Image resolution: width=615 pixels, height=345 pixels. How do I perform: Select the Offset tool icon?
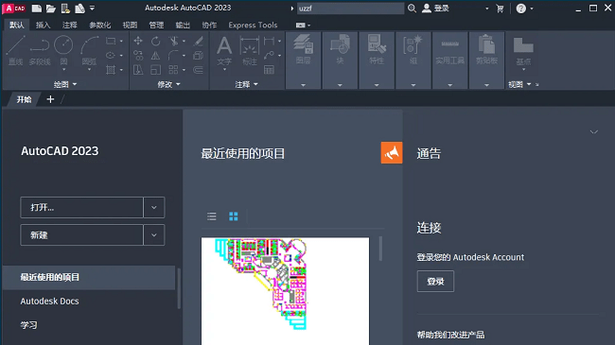point(198,70)
